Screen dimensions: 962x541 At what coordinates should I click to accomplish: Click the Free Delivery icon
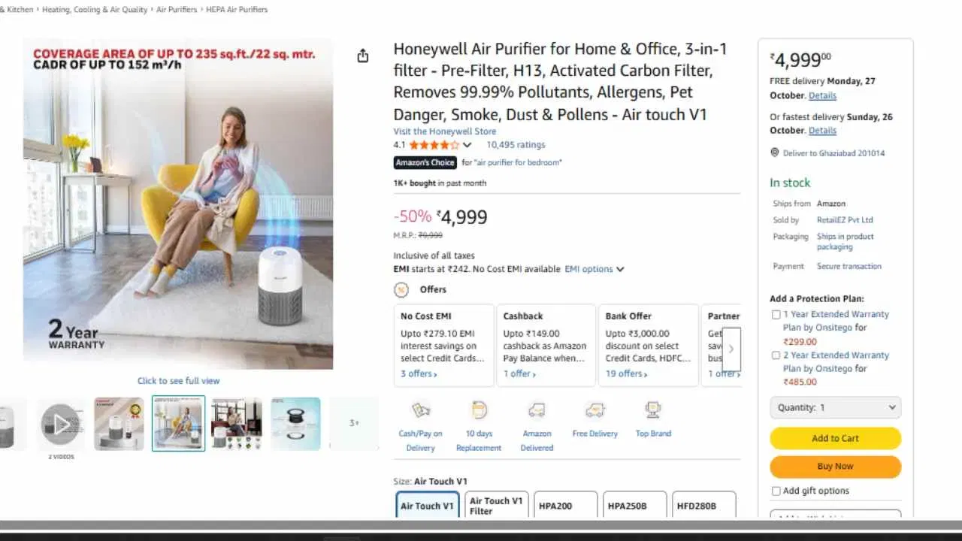[594, 411]
